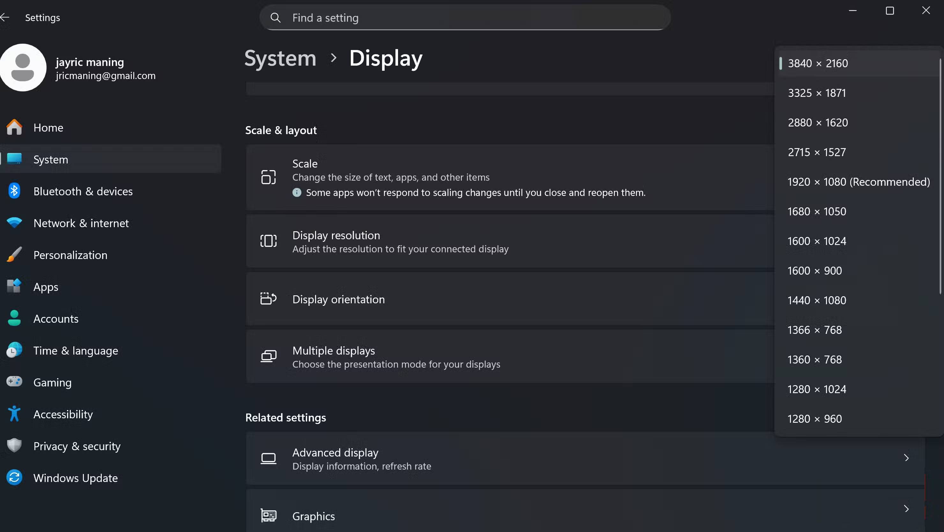Screen dimensions: 944x532
Task: Click the back arrow next to Settings
Action: click(4, 17)
